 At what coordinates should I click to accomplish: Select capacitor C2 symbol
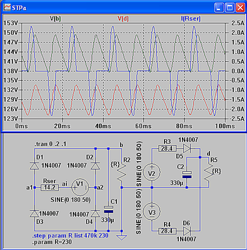187,174
